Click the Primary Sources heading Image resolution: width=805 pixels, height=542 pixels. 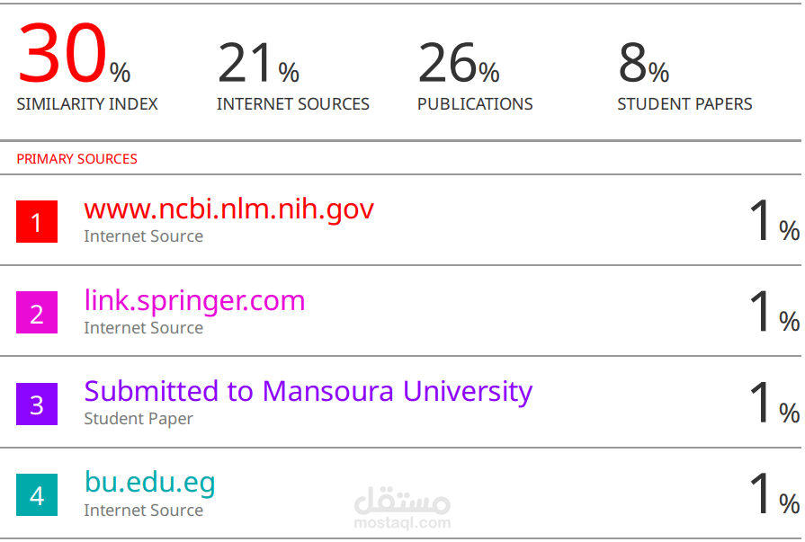(x=77, y=159)
